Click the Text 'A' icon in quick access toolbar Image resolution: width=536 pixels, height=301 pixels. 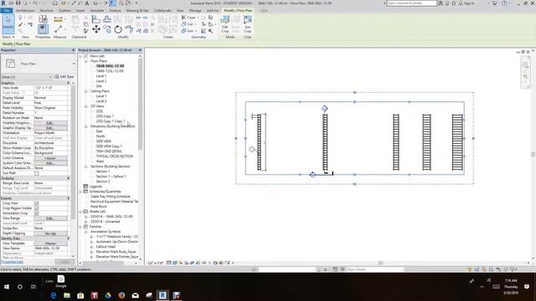pos(87,3)
